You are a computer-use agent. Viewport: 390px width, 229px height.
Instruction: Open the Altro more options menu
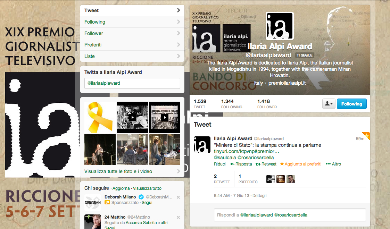click(333, 164)
